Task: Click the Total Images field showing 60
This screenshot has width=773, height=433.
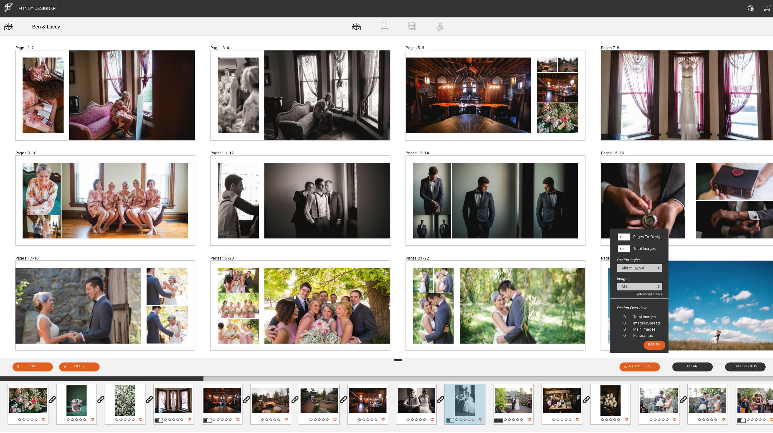Action: (x=624, y=249)
